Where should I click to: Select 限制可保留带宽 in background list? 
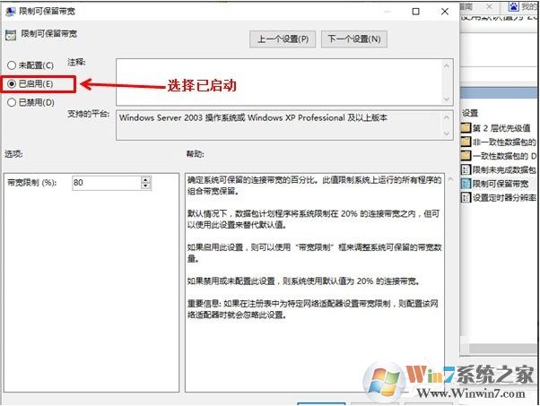[x=501, y=184]
